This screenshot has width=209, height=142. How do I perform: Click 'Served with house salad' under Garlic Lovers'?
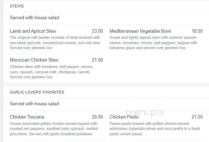point(34,104)
